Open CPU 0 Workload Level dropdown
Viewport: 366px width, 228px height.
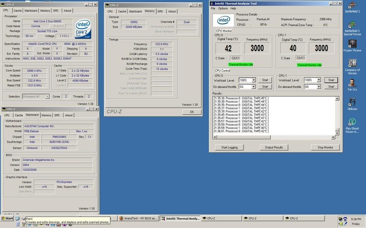coord(253,80)
